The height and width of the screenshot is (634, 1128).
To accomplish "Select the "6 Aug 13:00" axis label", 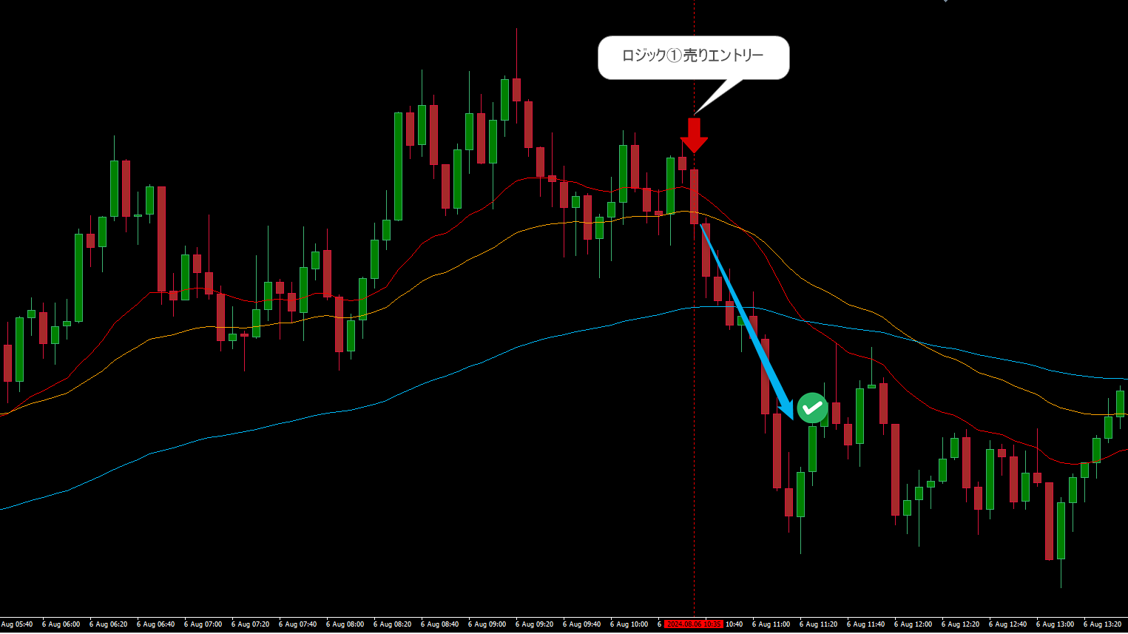I will point(1055,624).
